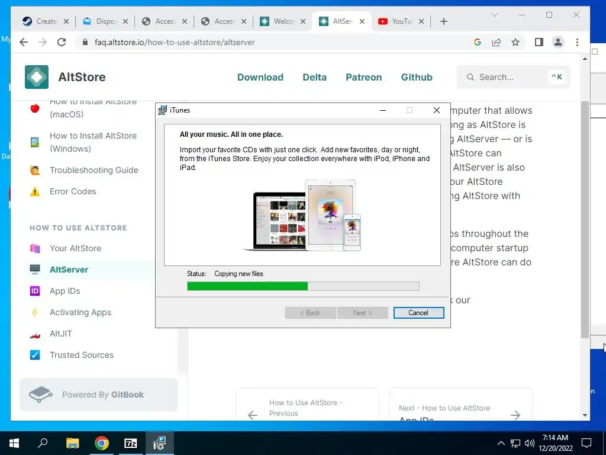Open Chrome's three-dot menu
The image size is (606, 455).
click(578, 42)
